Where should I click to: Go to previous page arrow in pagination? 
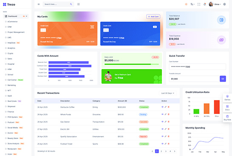click(x=153, y=151)
